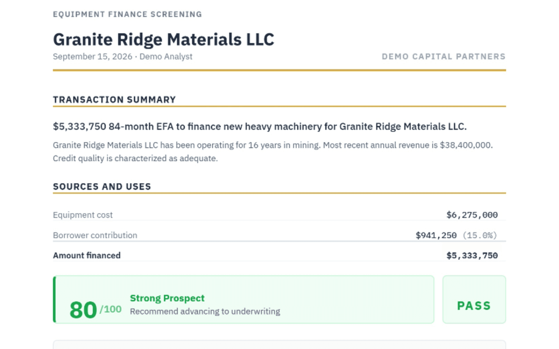Select the Borrower contribution row label
The image size is (559, 349).
point(95,235)
